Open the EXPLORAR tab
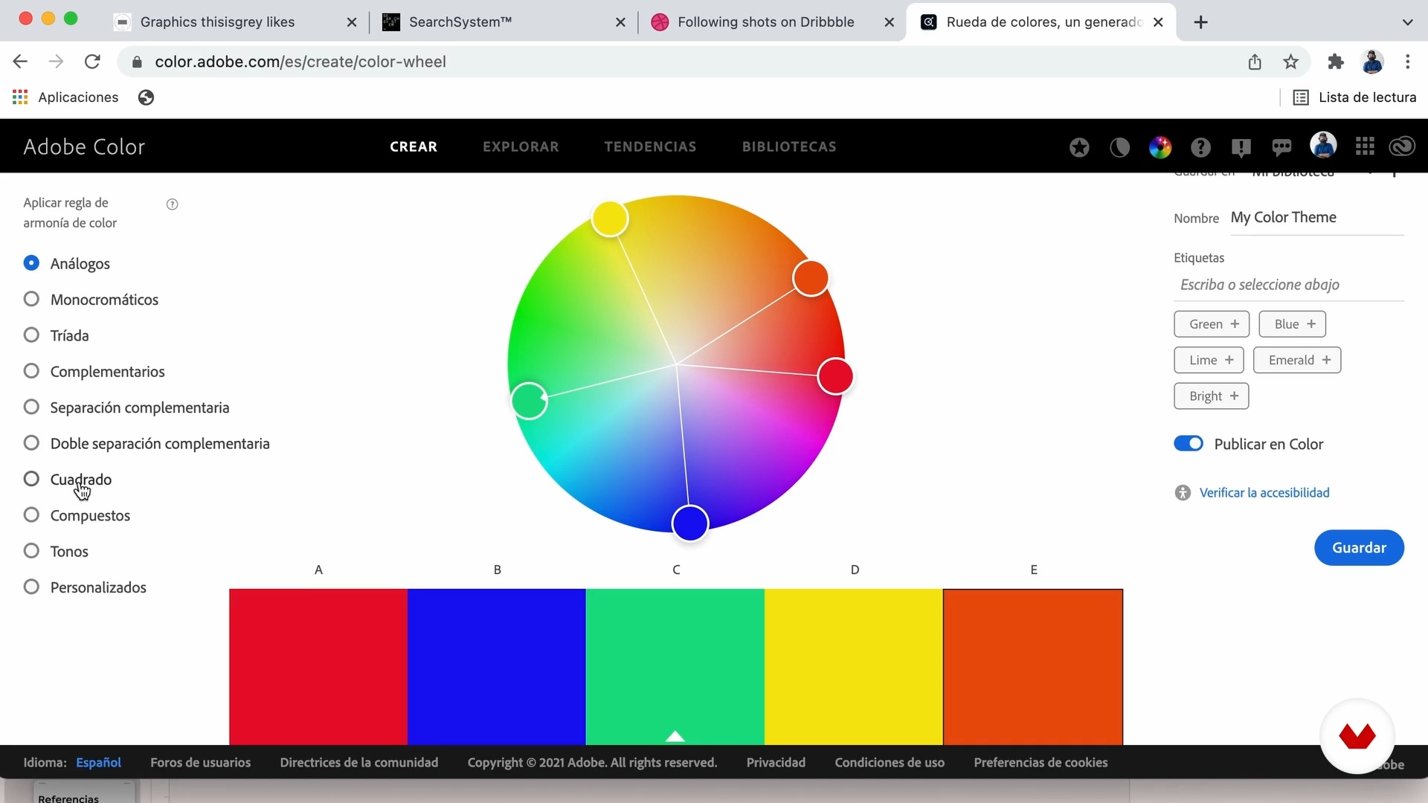The height and width of the screenshot is (803, 1428). [521, 147]
